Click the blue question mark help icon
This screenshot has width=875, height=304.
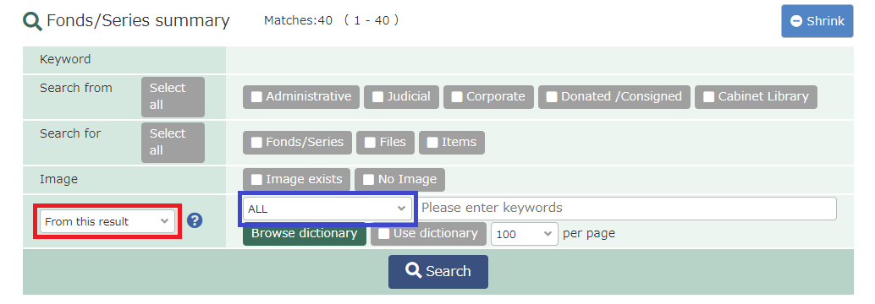(195, 220)
